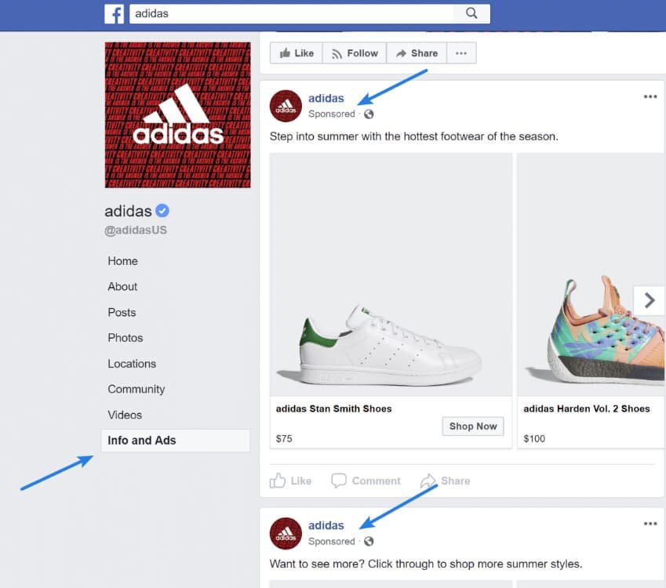Like the footwear ad post
This screenshot has height=588, width=666.
point(290,481)
